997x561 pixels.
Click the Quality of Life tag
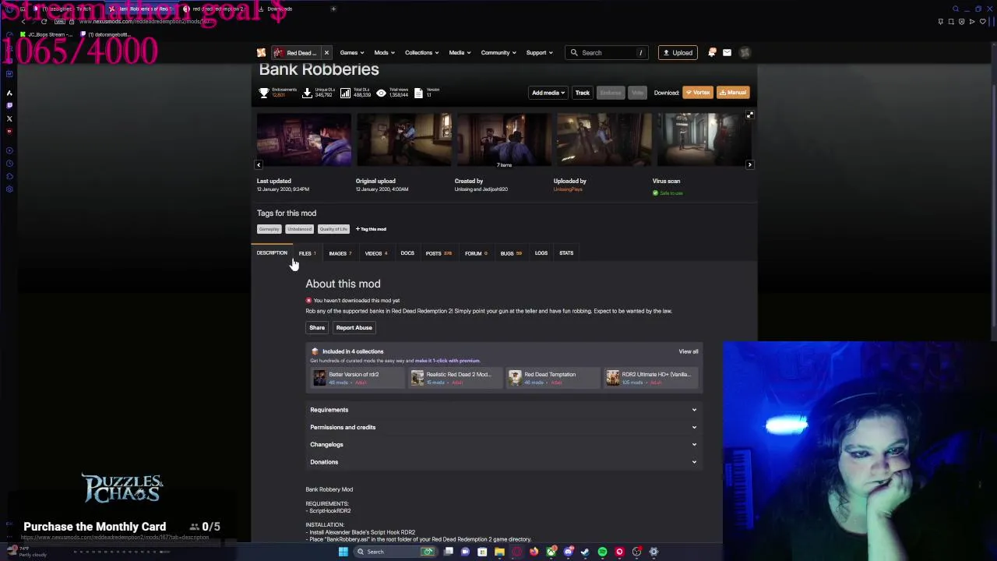pyautogui.click(x=333, y=229)
